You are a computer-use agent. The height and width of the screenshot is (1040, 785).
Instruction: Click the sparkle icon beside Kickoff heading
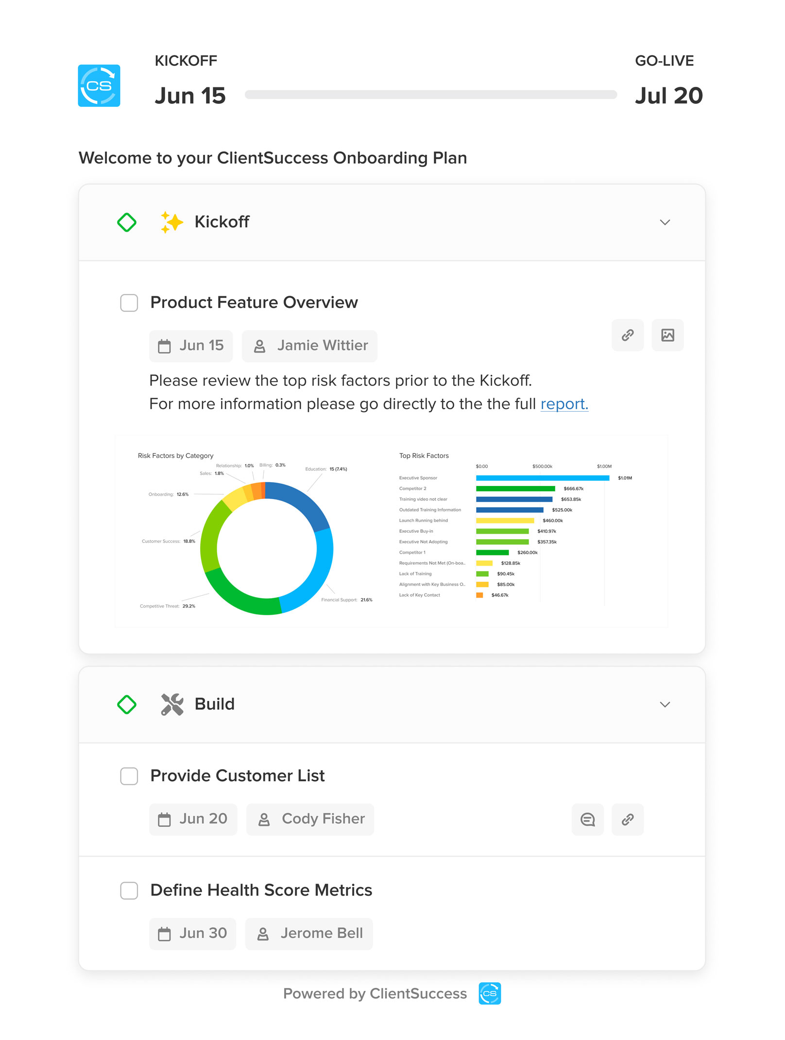click(x=172, y=222)
